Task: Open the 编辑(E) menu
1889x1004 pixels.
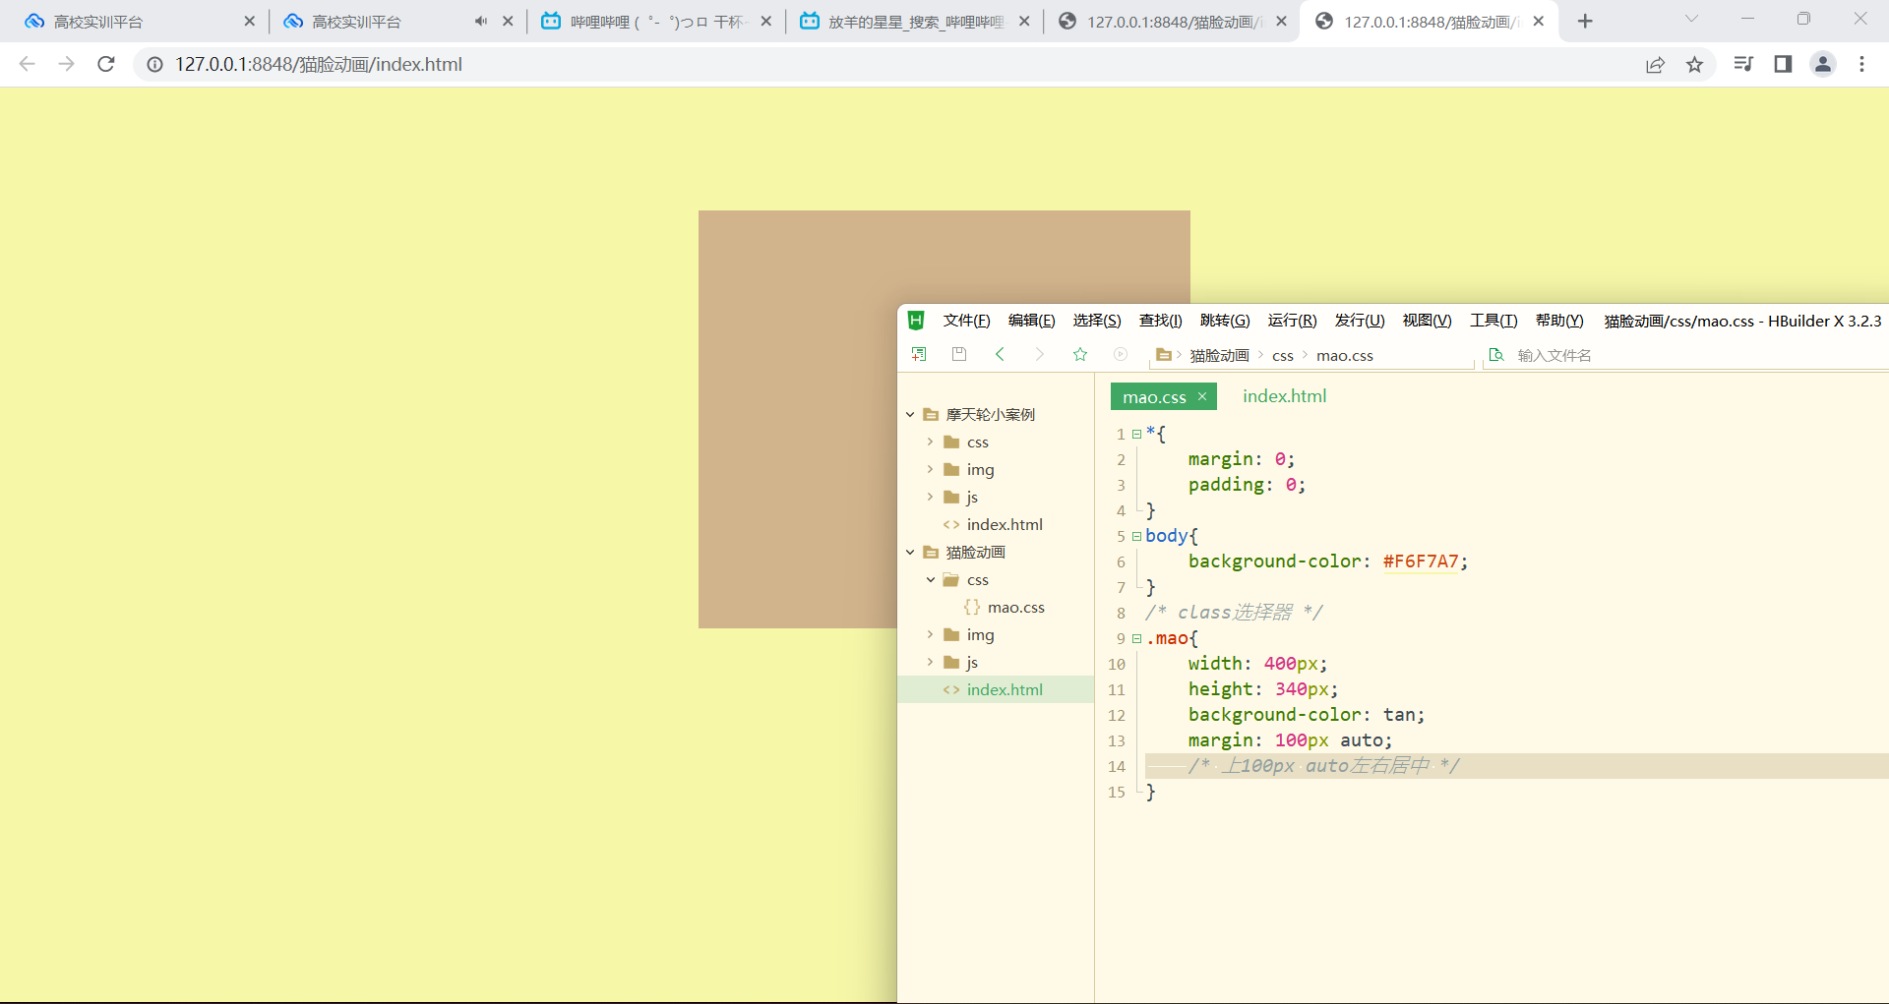Action: (1031, 321)
